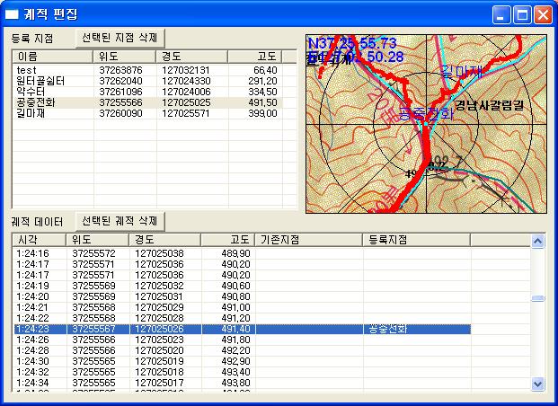Image resolution: width=558 pixels, height=406 pixels.
Task: Click latitude 37262040 in waypoint list
Action: pos(120,81)
